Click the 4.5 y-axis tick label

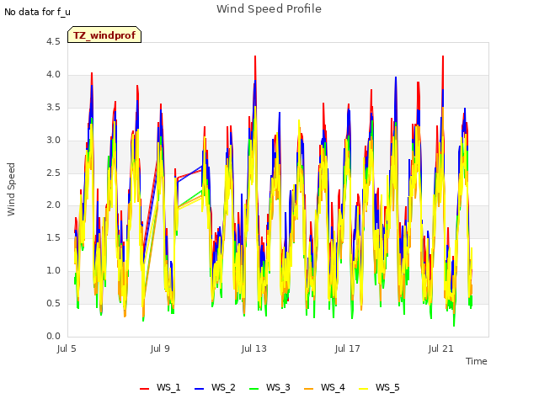(53, 42)
